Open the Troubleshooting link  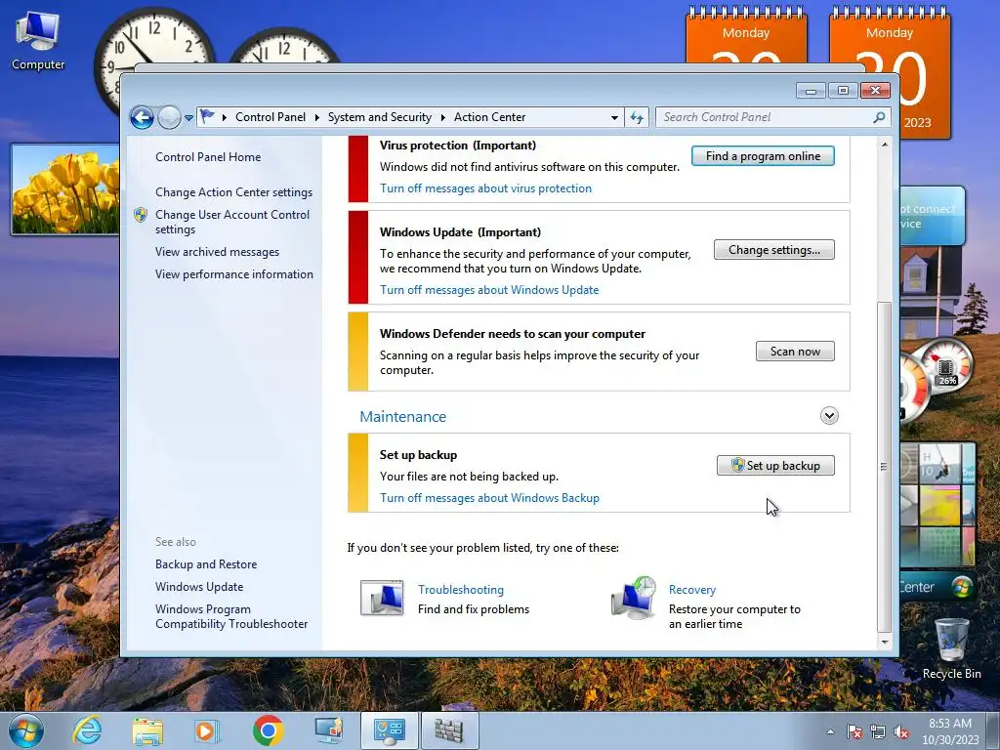pyautogui.click(x=461, y=590)
